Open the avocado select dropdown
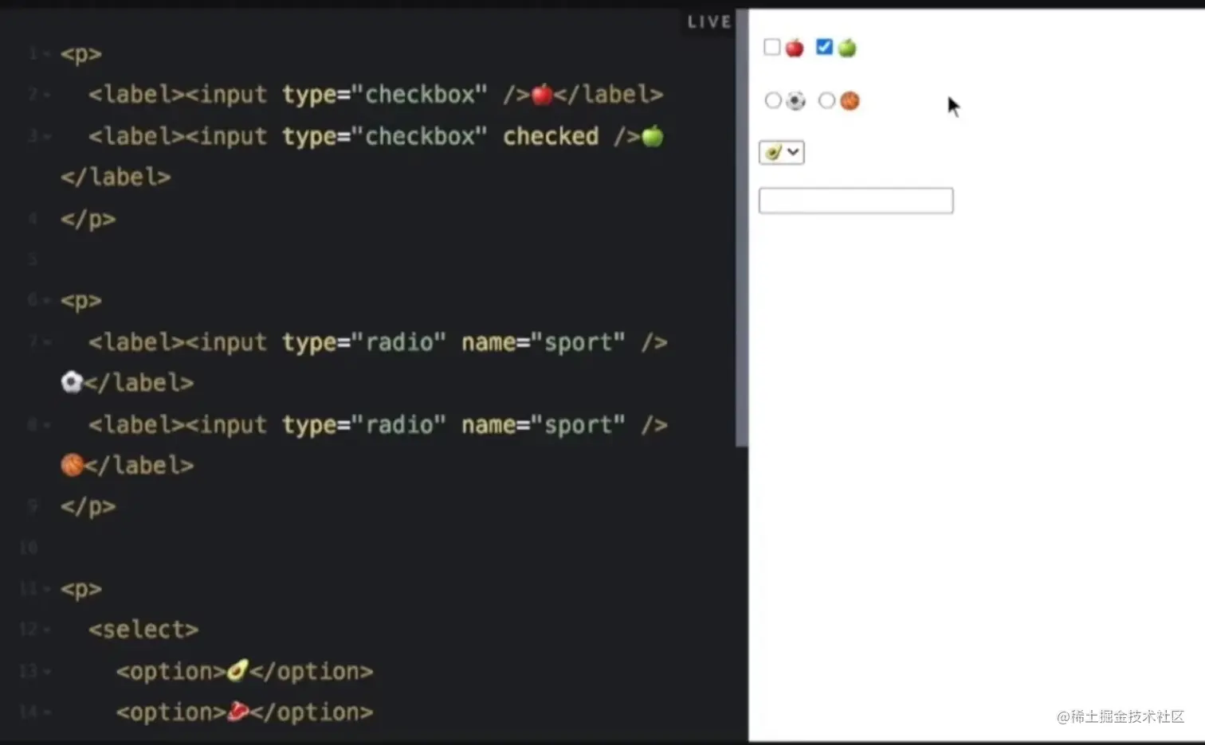This screenshot has height=745, width=1205. tap(782, 152)
